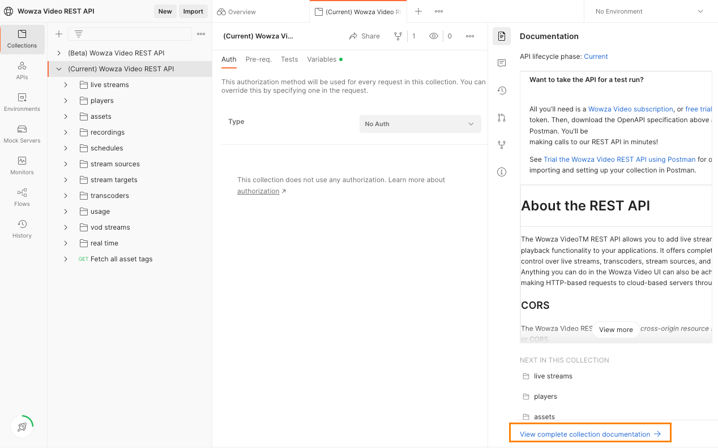Expand the recordings folder

tap(66, 132)
